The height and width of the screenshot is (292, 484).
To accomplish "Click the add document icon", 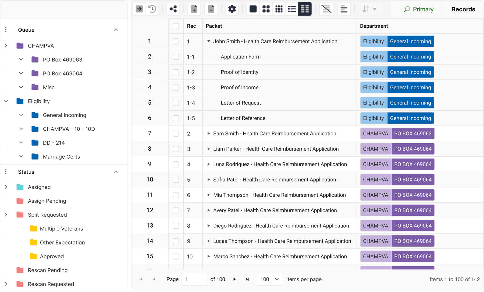I will (194, 9).
